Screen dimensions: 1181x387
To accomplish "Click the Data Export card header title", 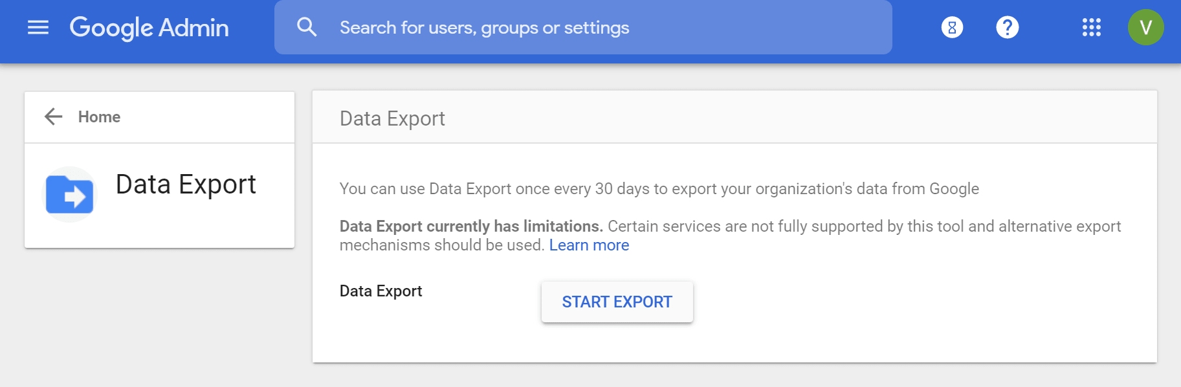I will (392, 118).
